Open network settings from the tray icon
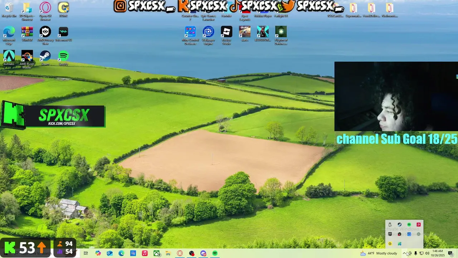Image resolution: width=458 pixels, height=258 pixels. point(421,253)
